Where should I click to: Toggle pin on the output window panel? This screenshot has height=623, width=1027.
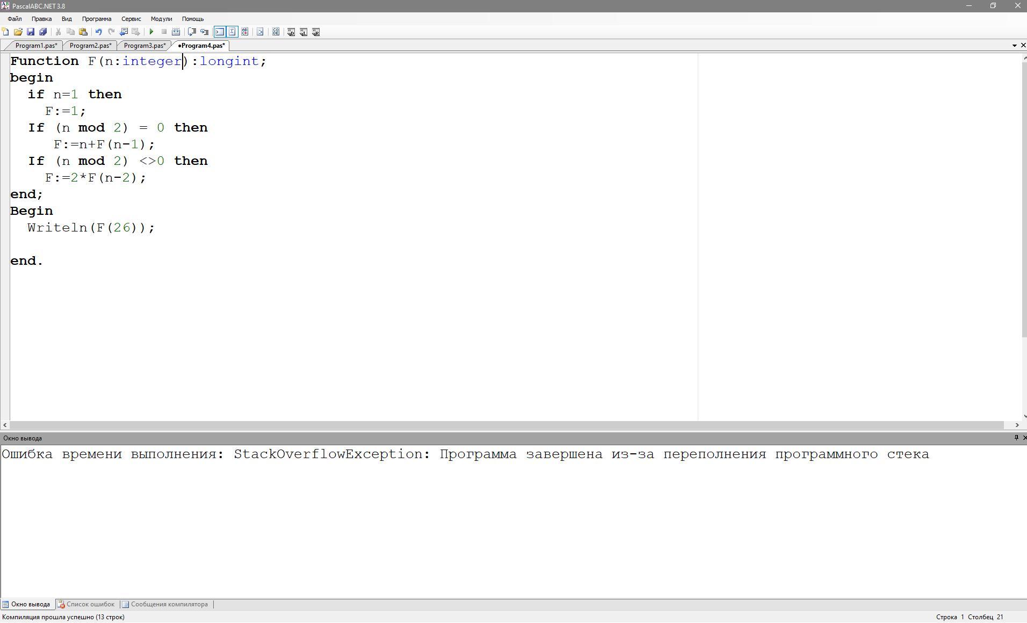click(x=1016, y=438)
